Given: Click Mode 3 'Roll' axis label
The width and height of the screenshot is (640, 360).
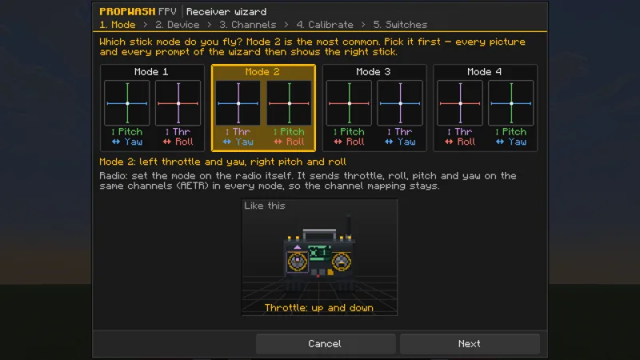Looking at the screenshot, I should tap(349, 142).
